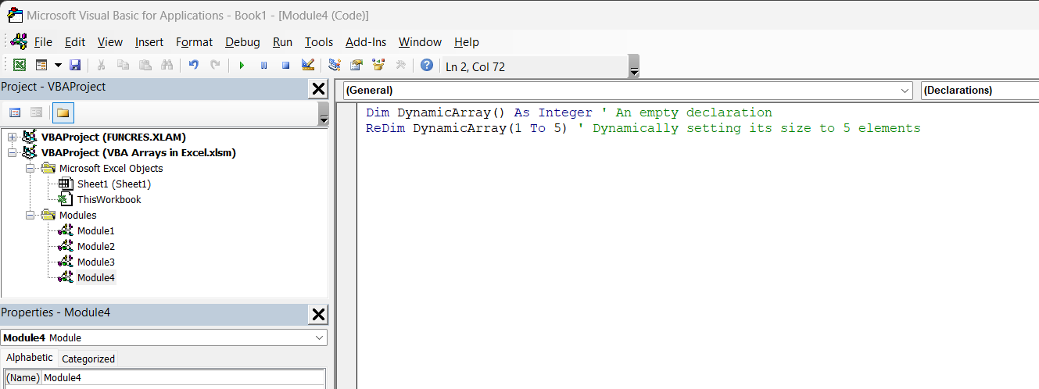The image size is (1039, 389).
Task: Open the Help menu
Action: [x=466, y=42]
